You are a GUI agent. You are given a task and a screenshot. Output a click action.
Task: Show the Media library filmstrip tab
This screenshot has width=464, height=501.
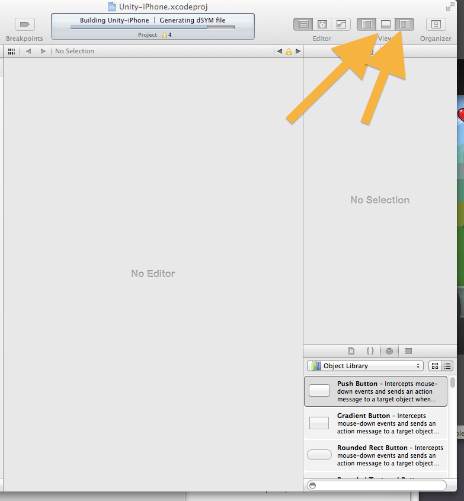click(x=408, y=351)
